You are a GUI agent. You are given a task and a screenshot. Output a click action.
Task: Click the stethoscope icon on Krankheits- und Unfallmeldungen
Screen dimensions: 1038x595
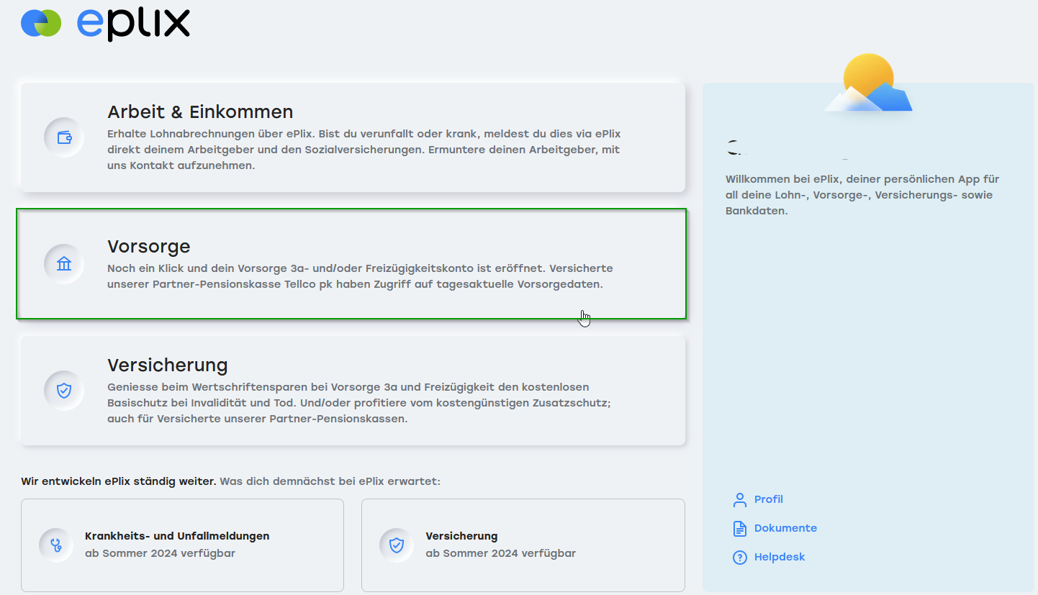[x=55, y=545]
